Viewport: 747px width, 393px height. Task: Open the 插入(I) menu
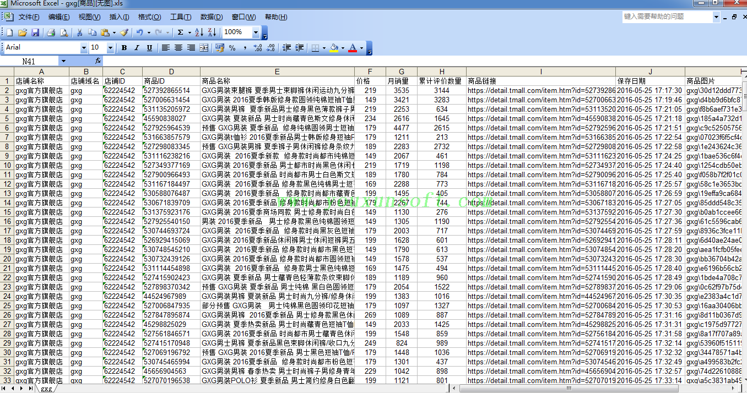click(119, 17)
